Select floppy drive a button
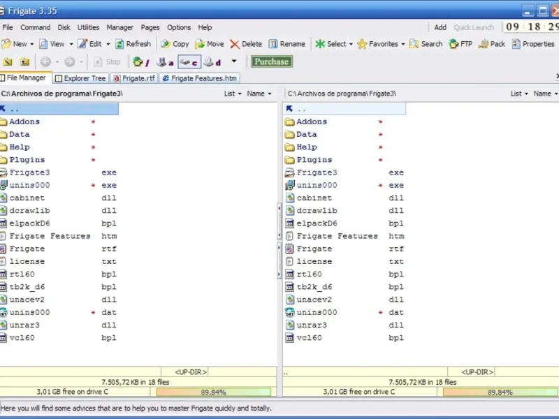Viewport: 559px width, 419px height. tap(164, 61)
